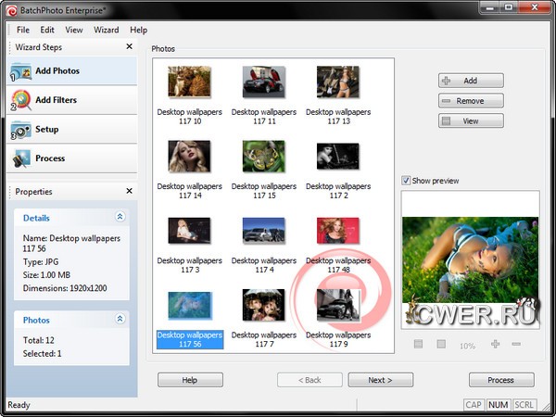This screenshot has width=556, height=417.
Task: Click the Remove button
Action: 471,101
